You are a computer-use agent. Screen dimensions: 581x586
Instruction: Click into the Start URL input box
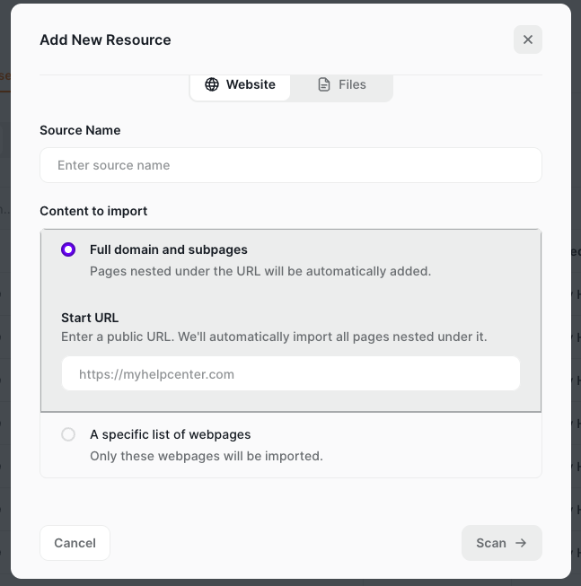[x=290, y=374]
